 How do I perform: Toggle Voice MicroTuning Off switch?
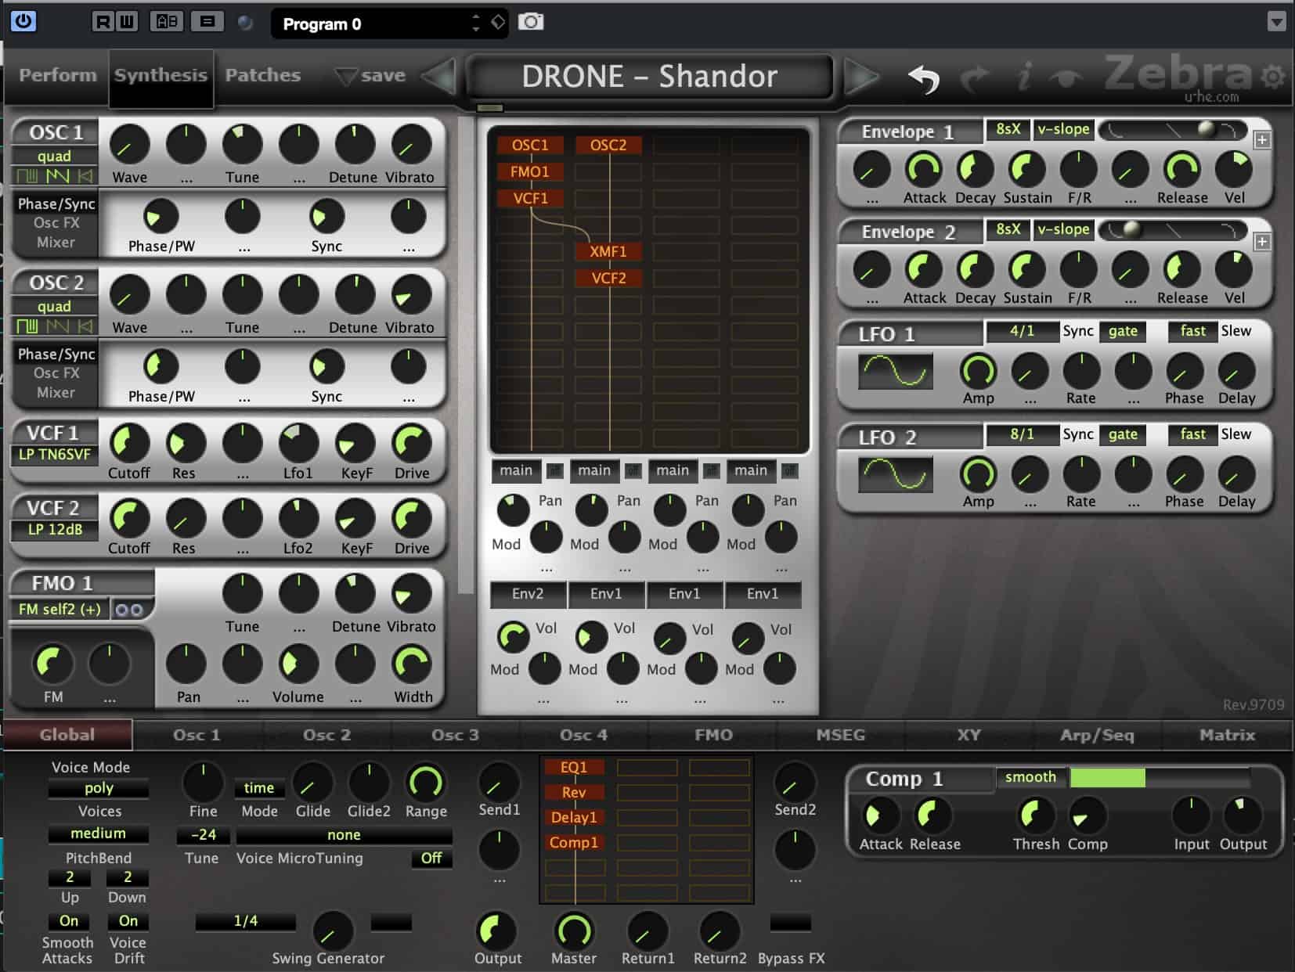click(431, 859)
